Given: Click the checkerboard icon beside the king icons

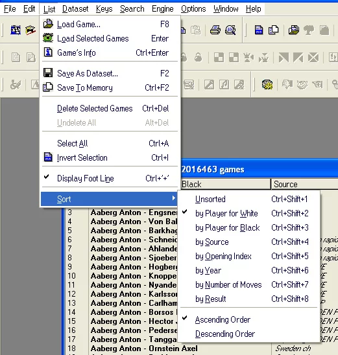Looking at the screenshot, I should click(x=234, y=57).
